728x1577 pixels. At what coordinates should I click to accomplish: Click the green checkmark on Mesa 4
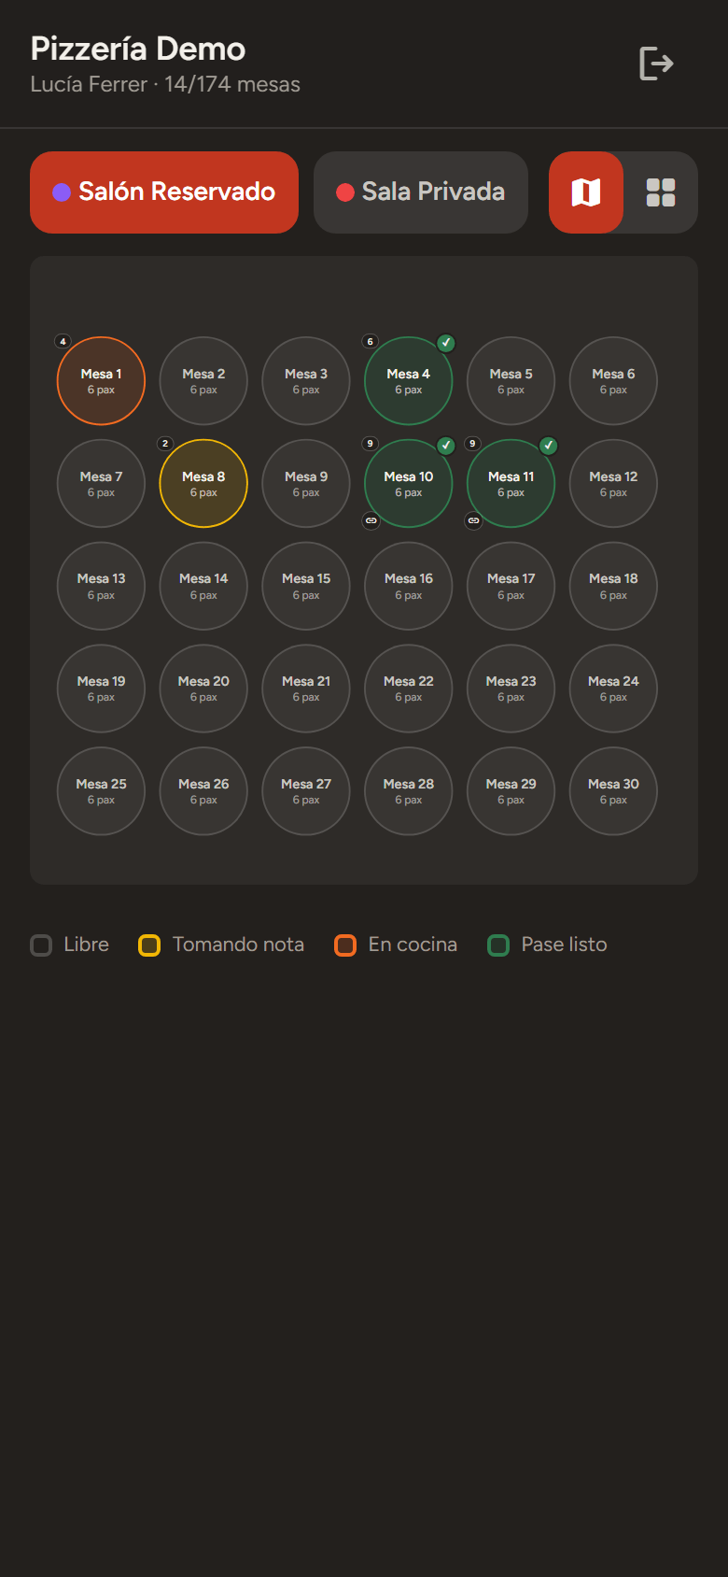pos(446,343)
